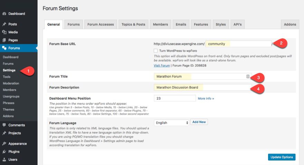Enable Turn WordPress to wpForo checkbox
The image size is (304, 165).
pyautogui.click(x=156, y=51)
